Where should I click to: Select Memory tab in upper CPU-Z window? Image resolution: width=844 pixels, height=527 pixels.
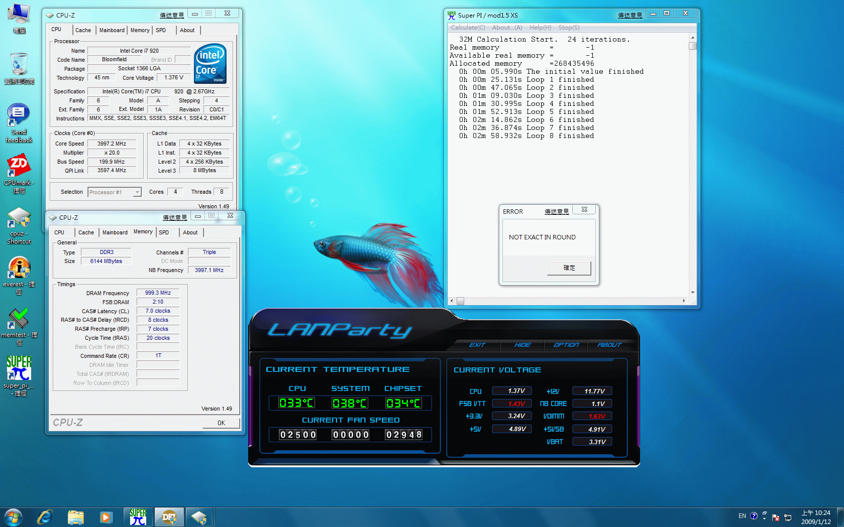tap(140, 30)
